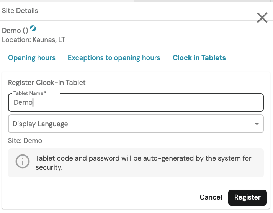
Task: Select the Clock in Tablets tab
Action: click(199, 58)
